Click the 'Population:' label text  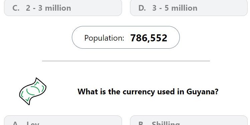coord(104,38)
